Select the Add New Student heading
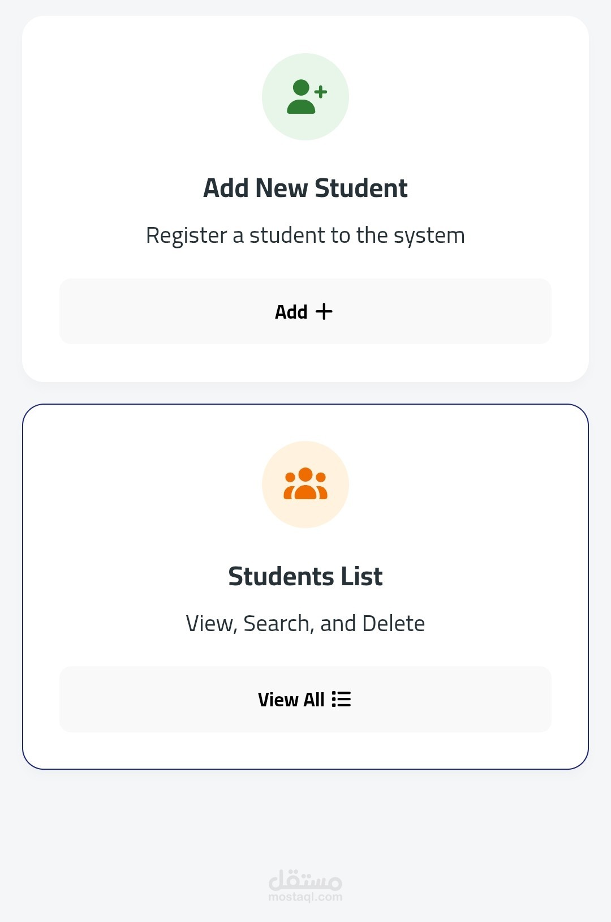The width and height of the screenshot is (611, 922). [305, 188]
